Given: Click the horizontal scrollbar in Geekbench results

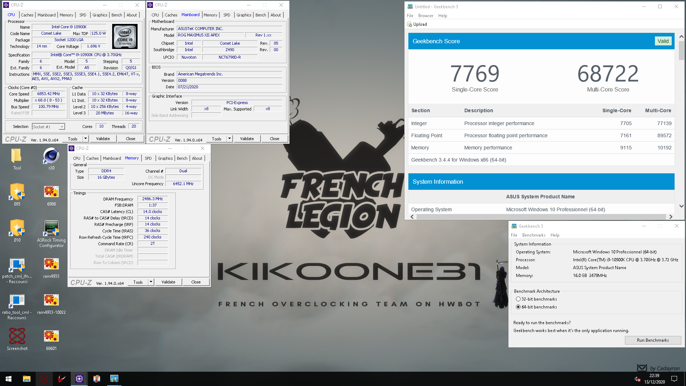Looking at the screenshot, I should (541, 217).
